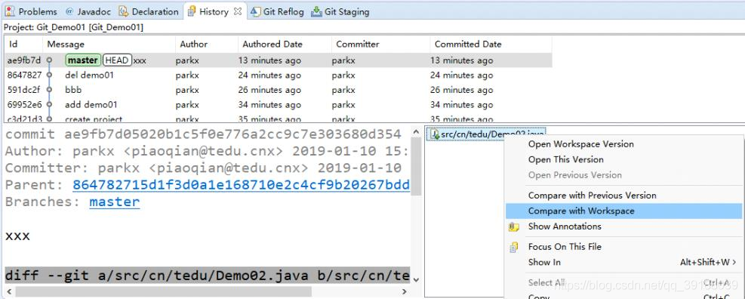
Task: Click the Git Staging tab icon
Action: click(x=316, y=11)
